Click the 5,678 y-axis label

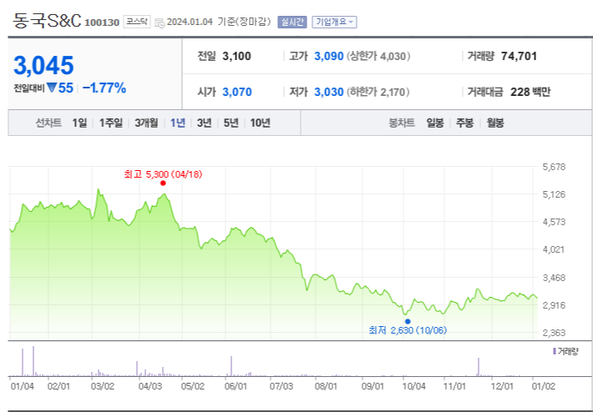(554, 167)
